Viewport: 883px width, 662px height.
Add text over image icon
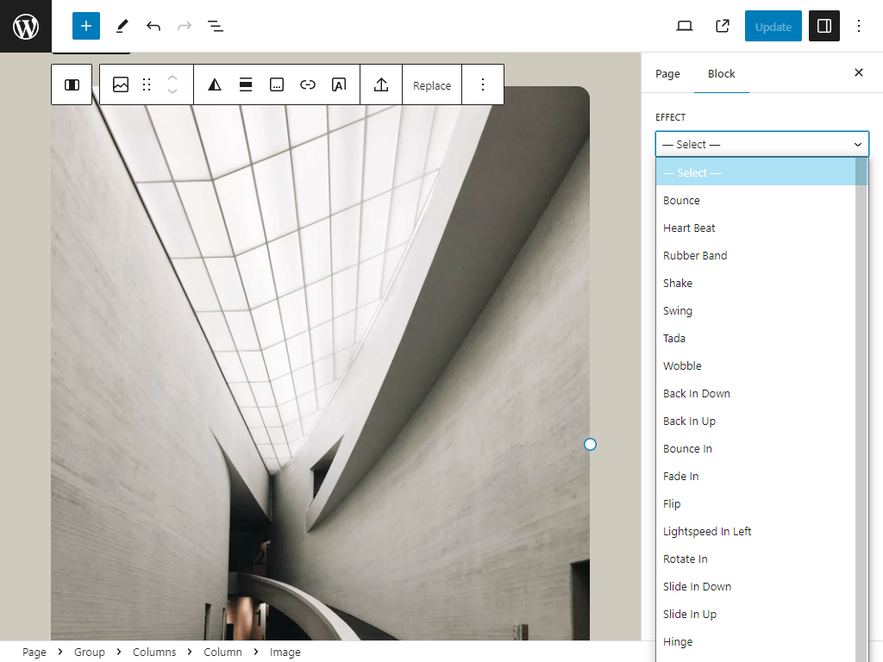point(338,85)
